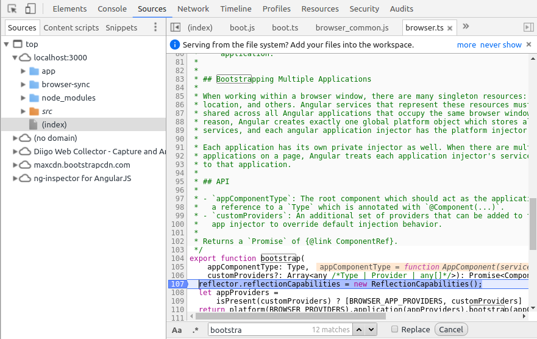Open the Console panel
537x339 pixels.
(112, 9)
